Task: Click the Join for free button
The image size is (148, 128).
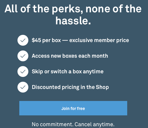Action: [x=73, y=108]
